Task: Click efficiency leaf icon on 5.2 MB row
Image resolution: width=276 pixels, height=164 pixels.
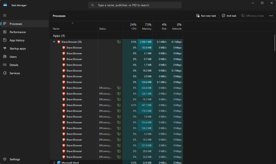Action: tap(119, 134)
